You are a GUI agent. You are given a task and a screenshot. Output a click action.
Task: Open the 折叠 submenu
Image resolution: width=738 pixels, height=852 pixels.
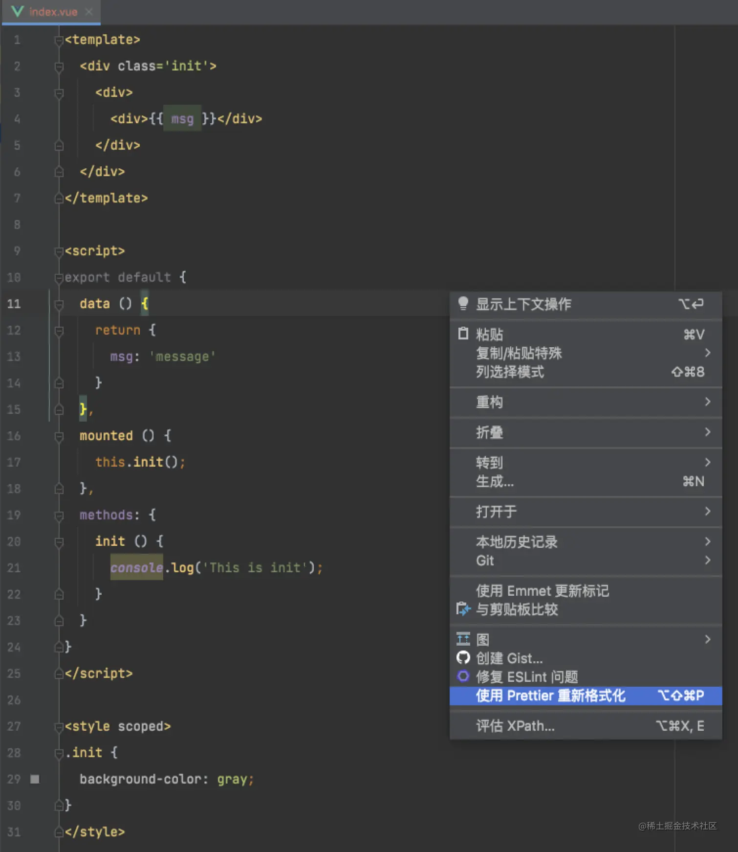(586, 432)
